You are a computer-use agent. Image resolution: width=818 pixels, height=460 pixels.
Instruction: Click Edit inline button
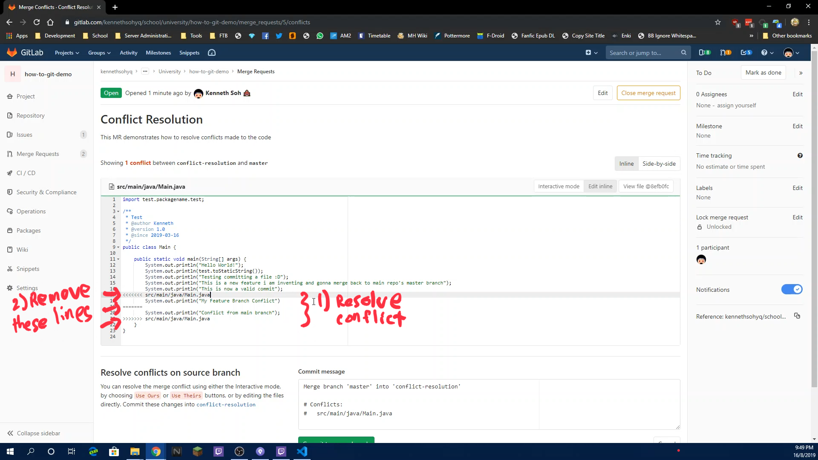coord(601,186)
